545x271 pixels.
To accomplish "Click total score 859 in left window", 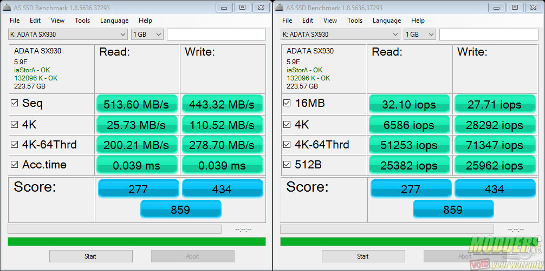I will (181, 209).
